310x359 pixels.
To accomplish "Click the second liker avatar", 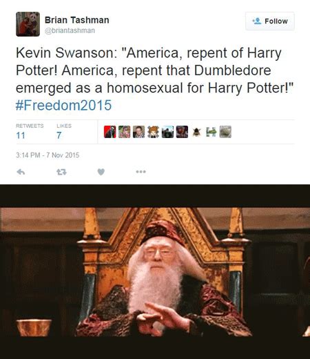I will [124, 132].
